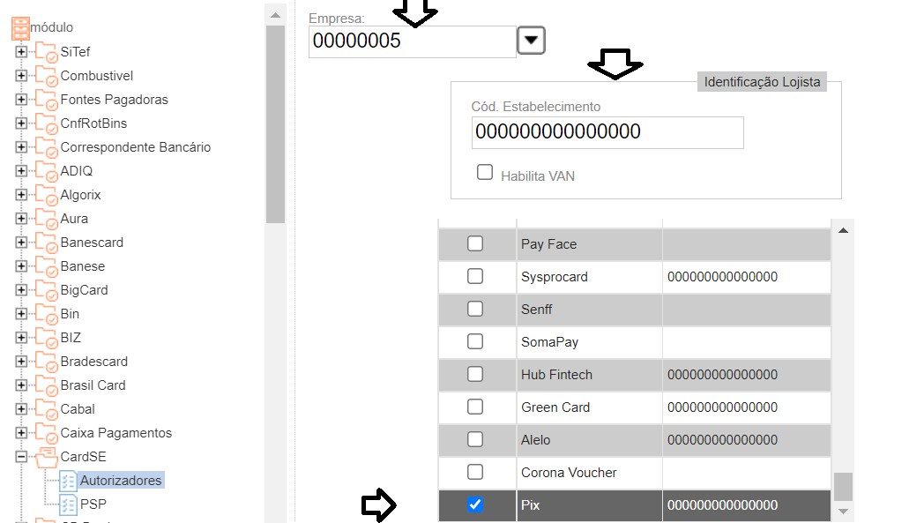Click the Caixa Pagamentos folder icon
The width and height of the screenshot is (924, 523).
click(47, 433)
